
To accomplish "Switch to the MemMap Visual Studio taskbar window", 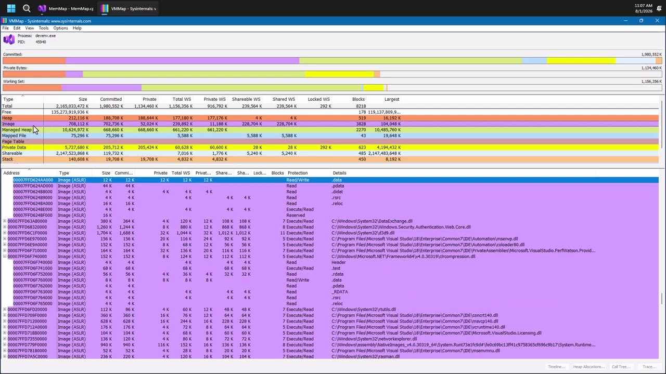I will tap(66, 8).
